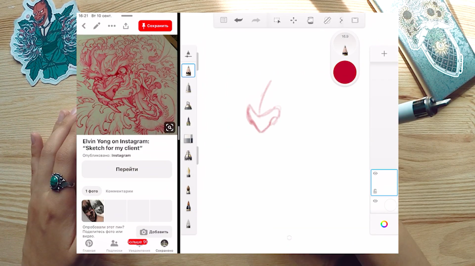
Task: Toggle visibility of the selected top layer
Action: (375, 174)
